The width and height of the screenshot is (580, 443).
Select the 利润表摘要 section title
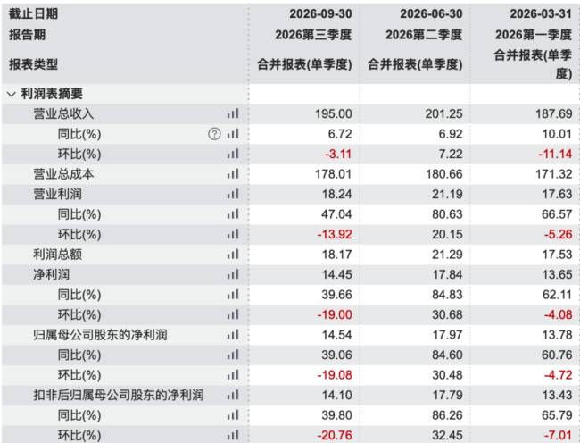pos(52,94)
